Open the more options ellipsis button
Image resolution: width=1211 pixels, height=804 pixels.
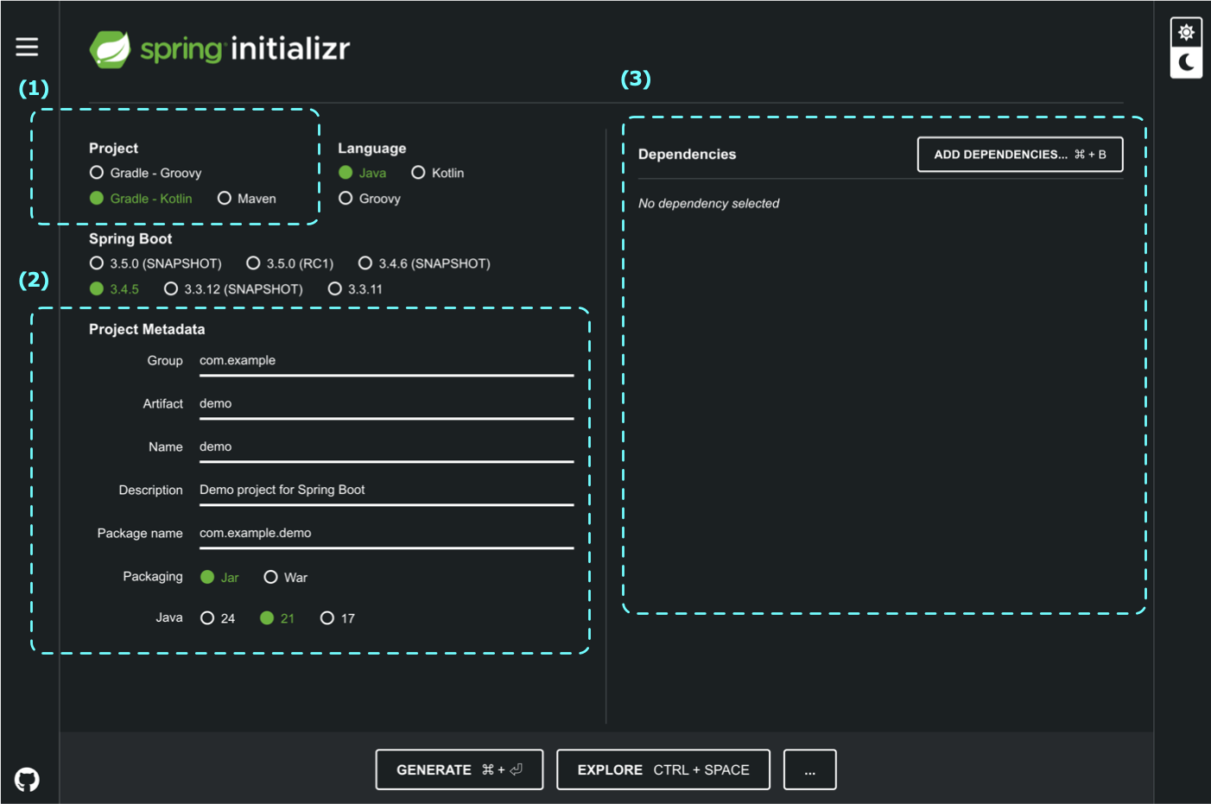(809, 769)
